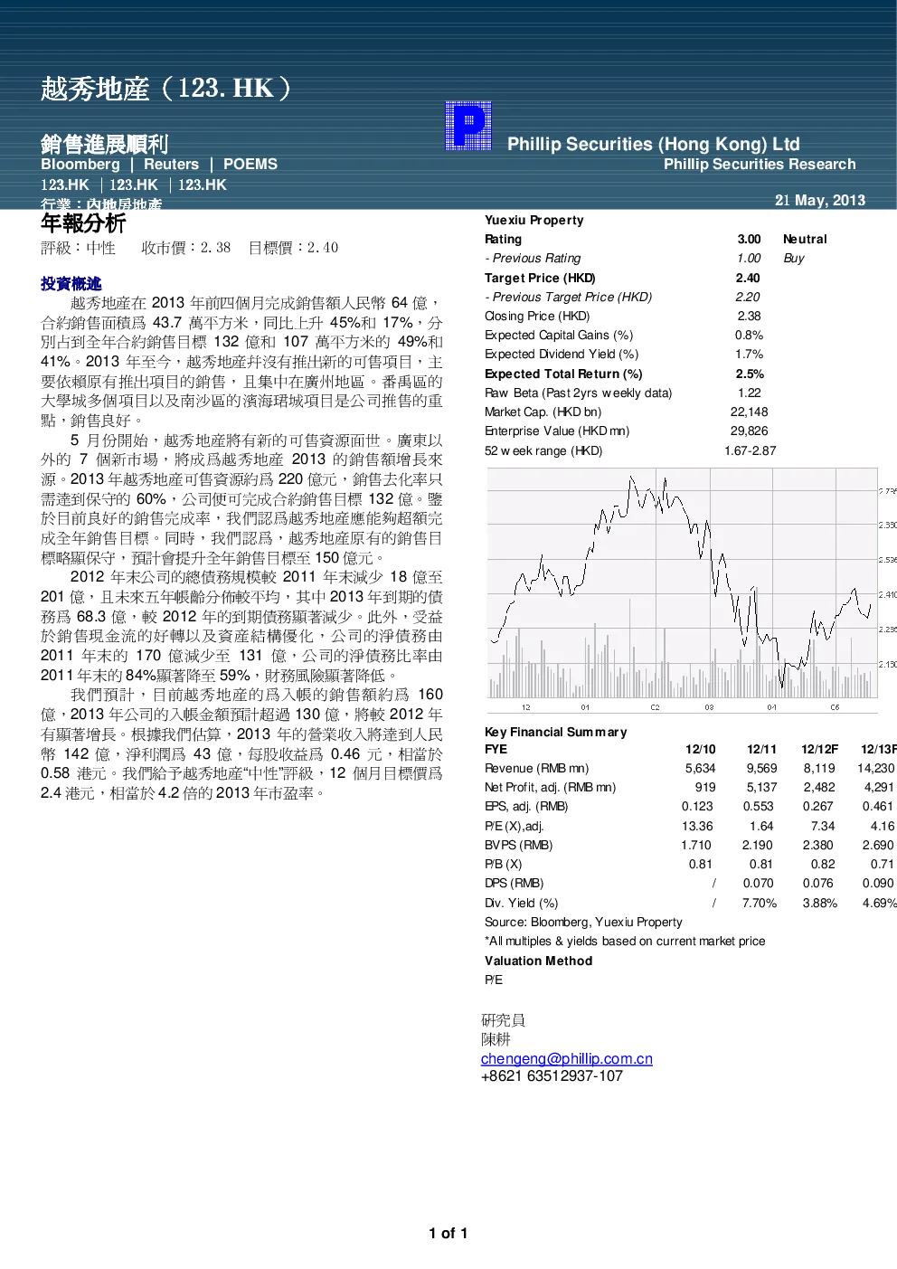Click the Key Financial Summary heading
This screenshot has height=1269, width=897.
click(555, 732)
